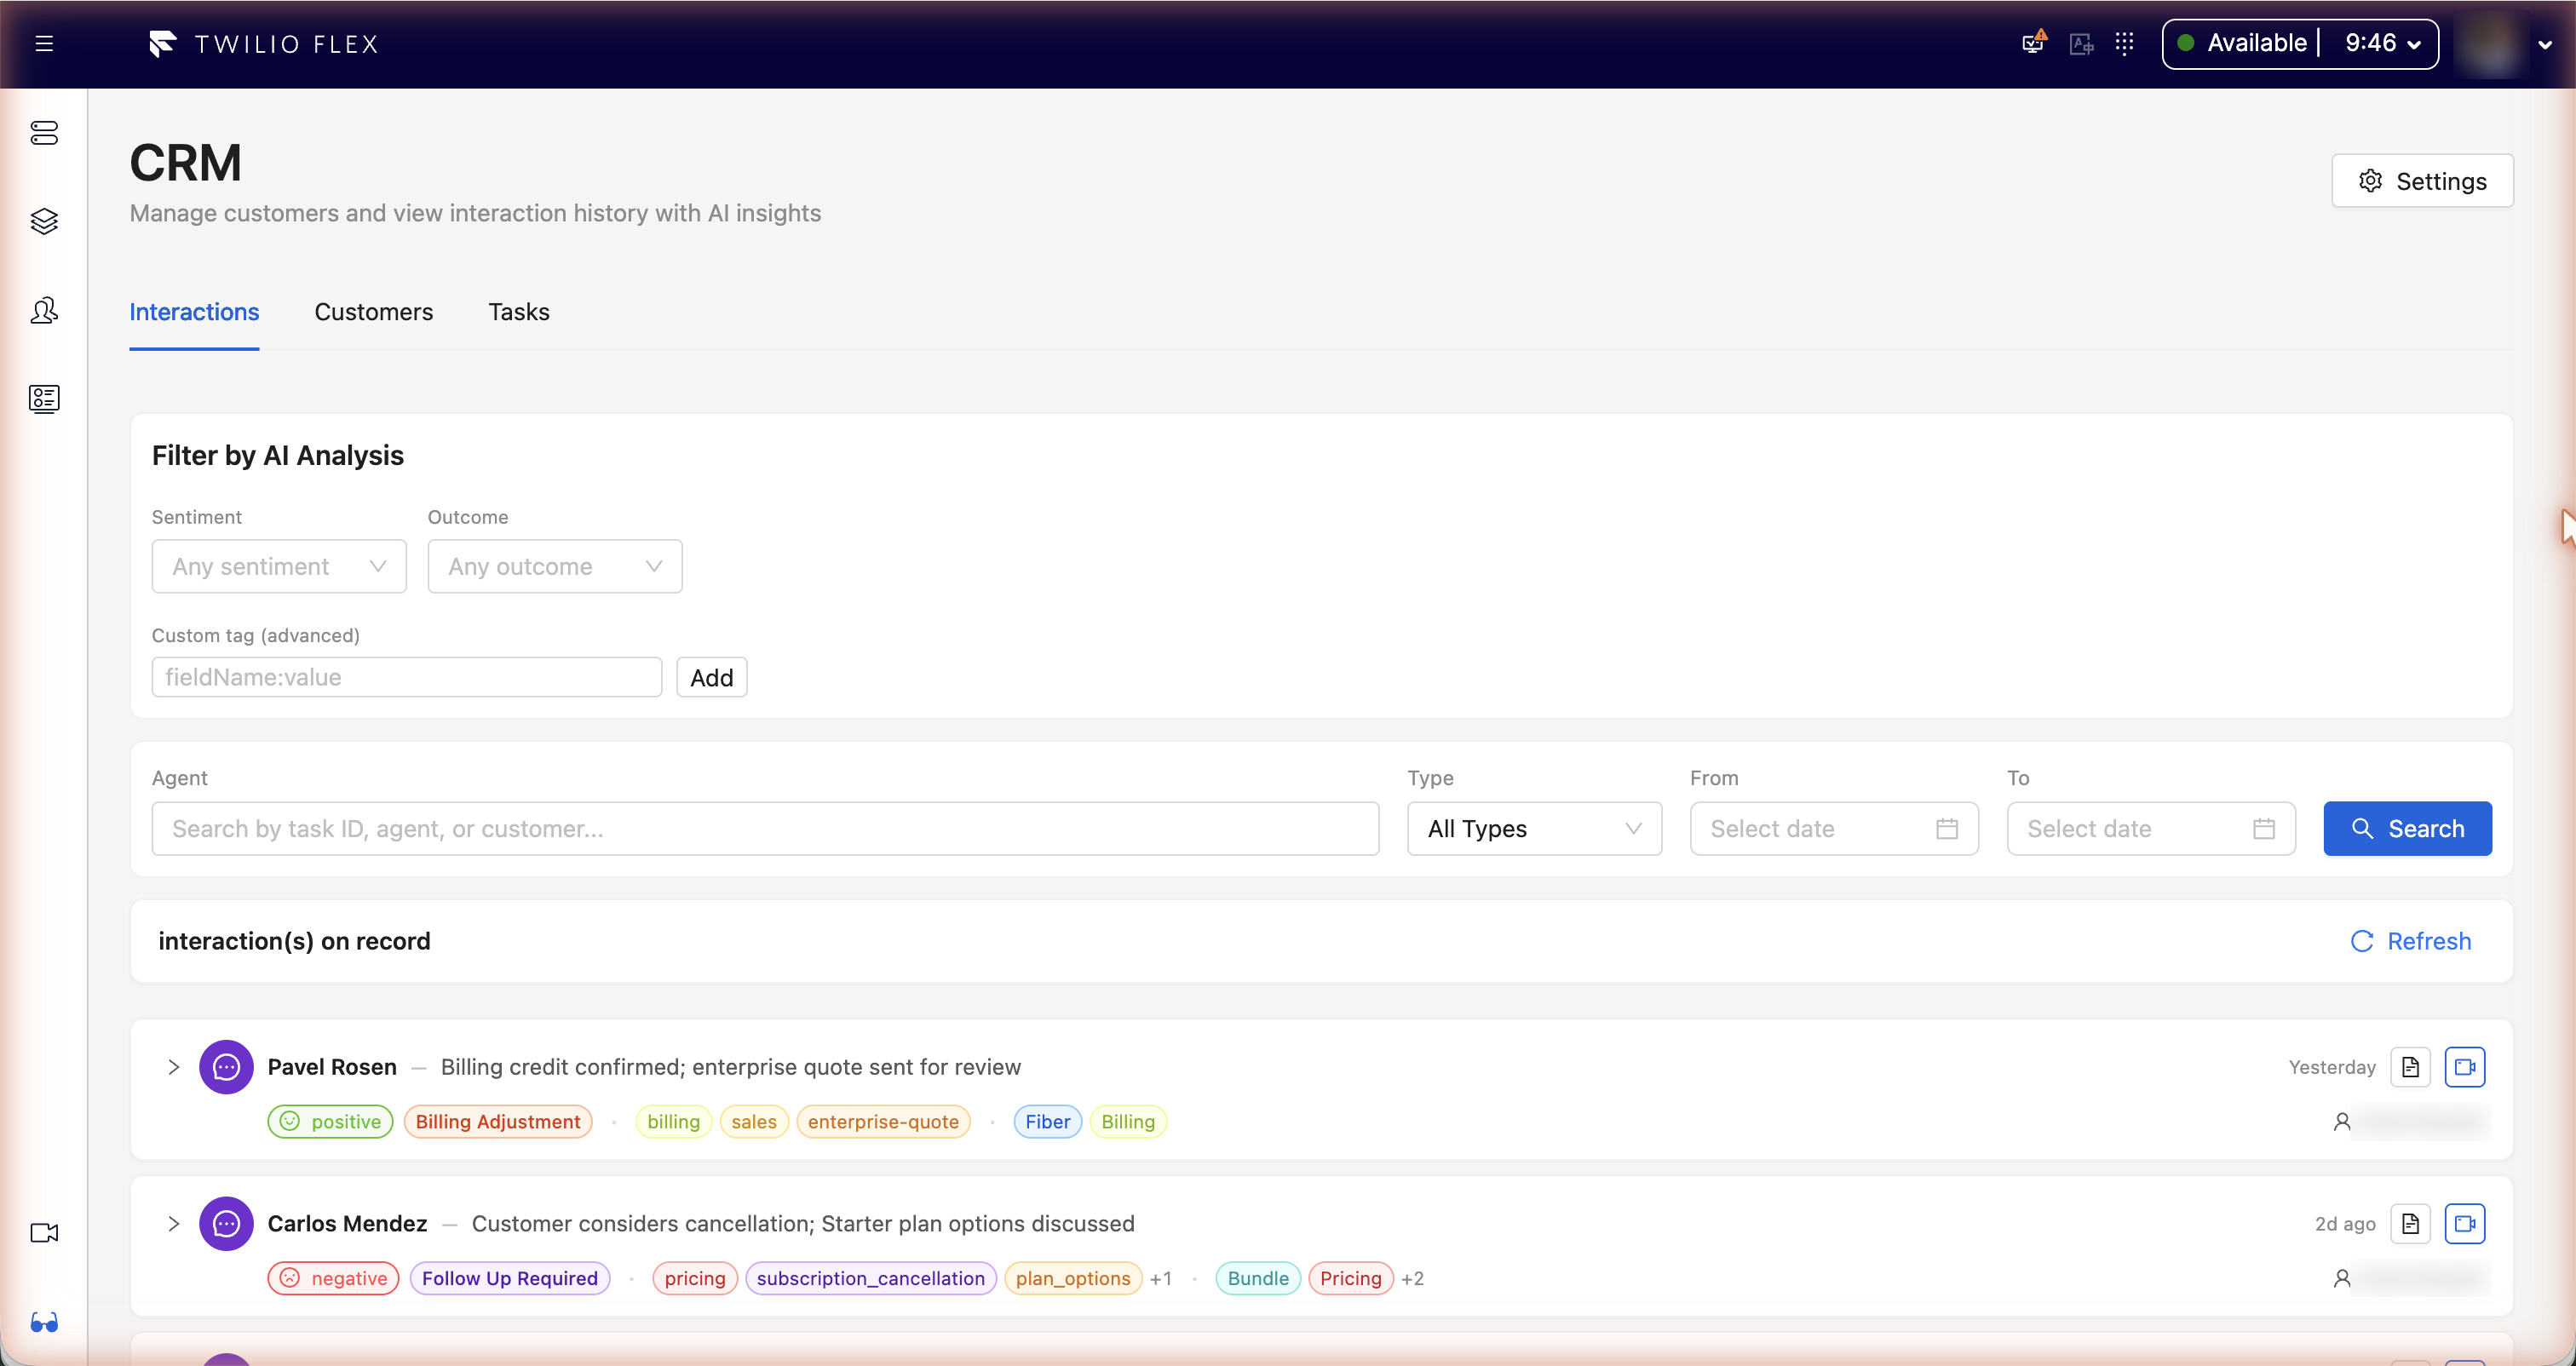Image resolution: width=2576 pixels, height=1366 pixels.
Task: Click the Twilio Flex logo
Action: pyautogui.click(x=263, y=44)
